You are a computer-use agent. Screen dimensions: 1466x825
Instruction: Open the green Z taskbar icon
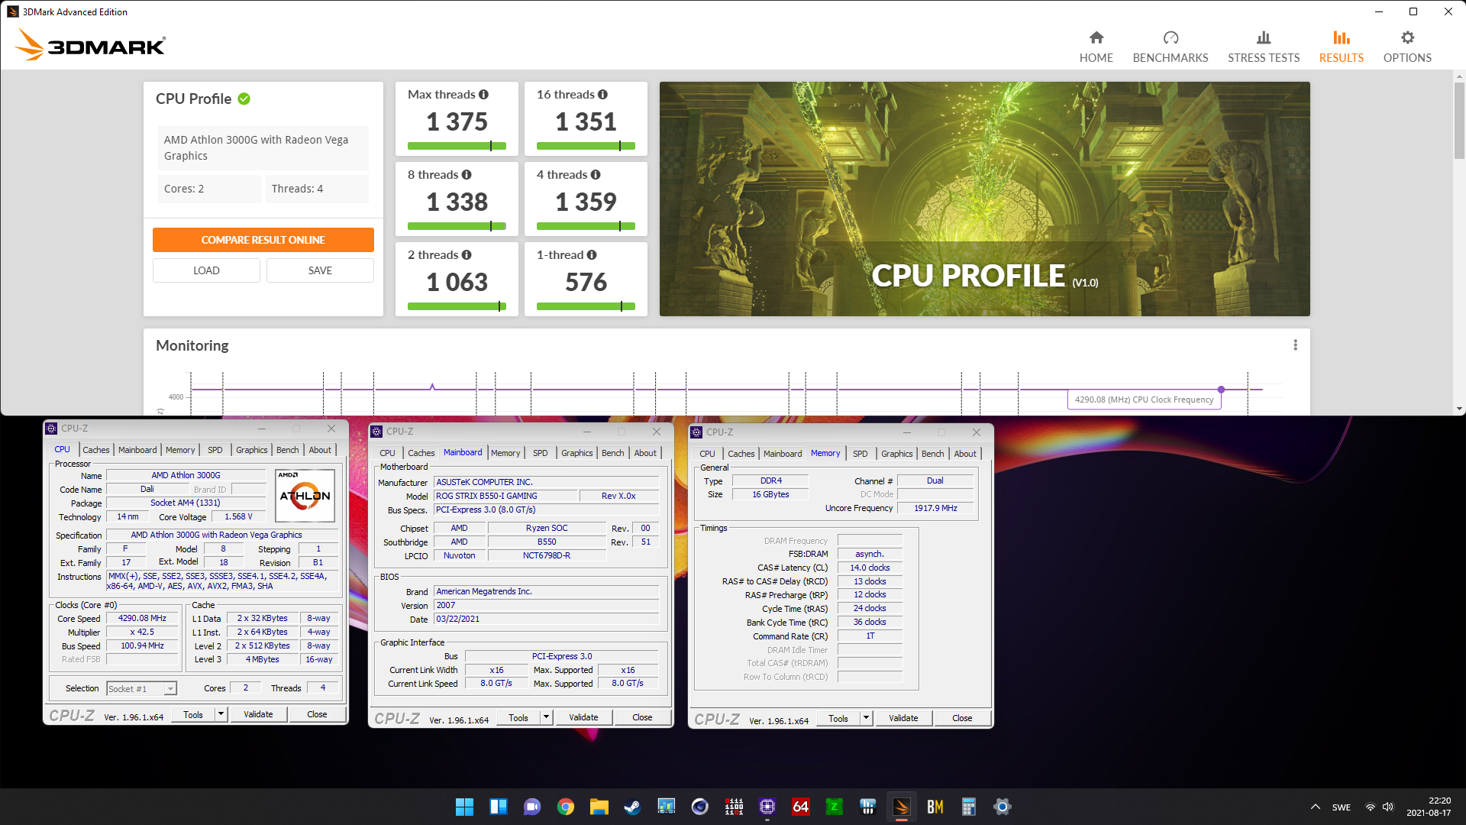coord(834,807)
